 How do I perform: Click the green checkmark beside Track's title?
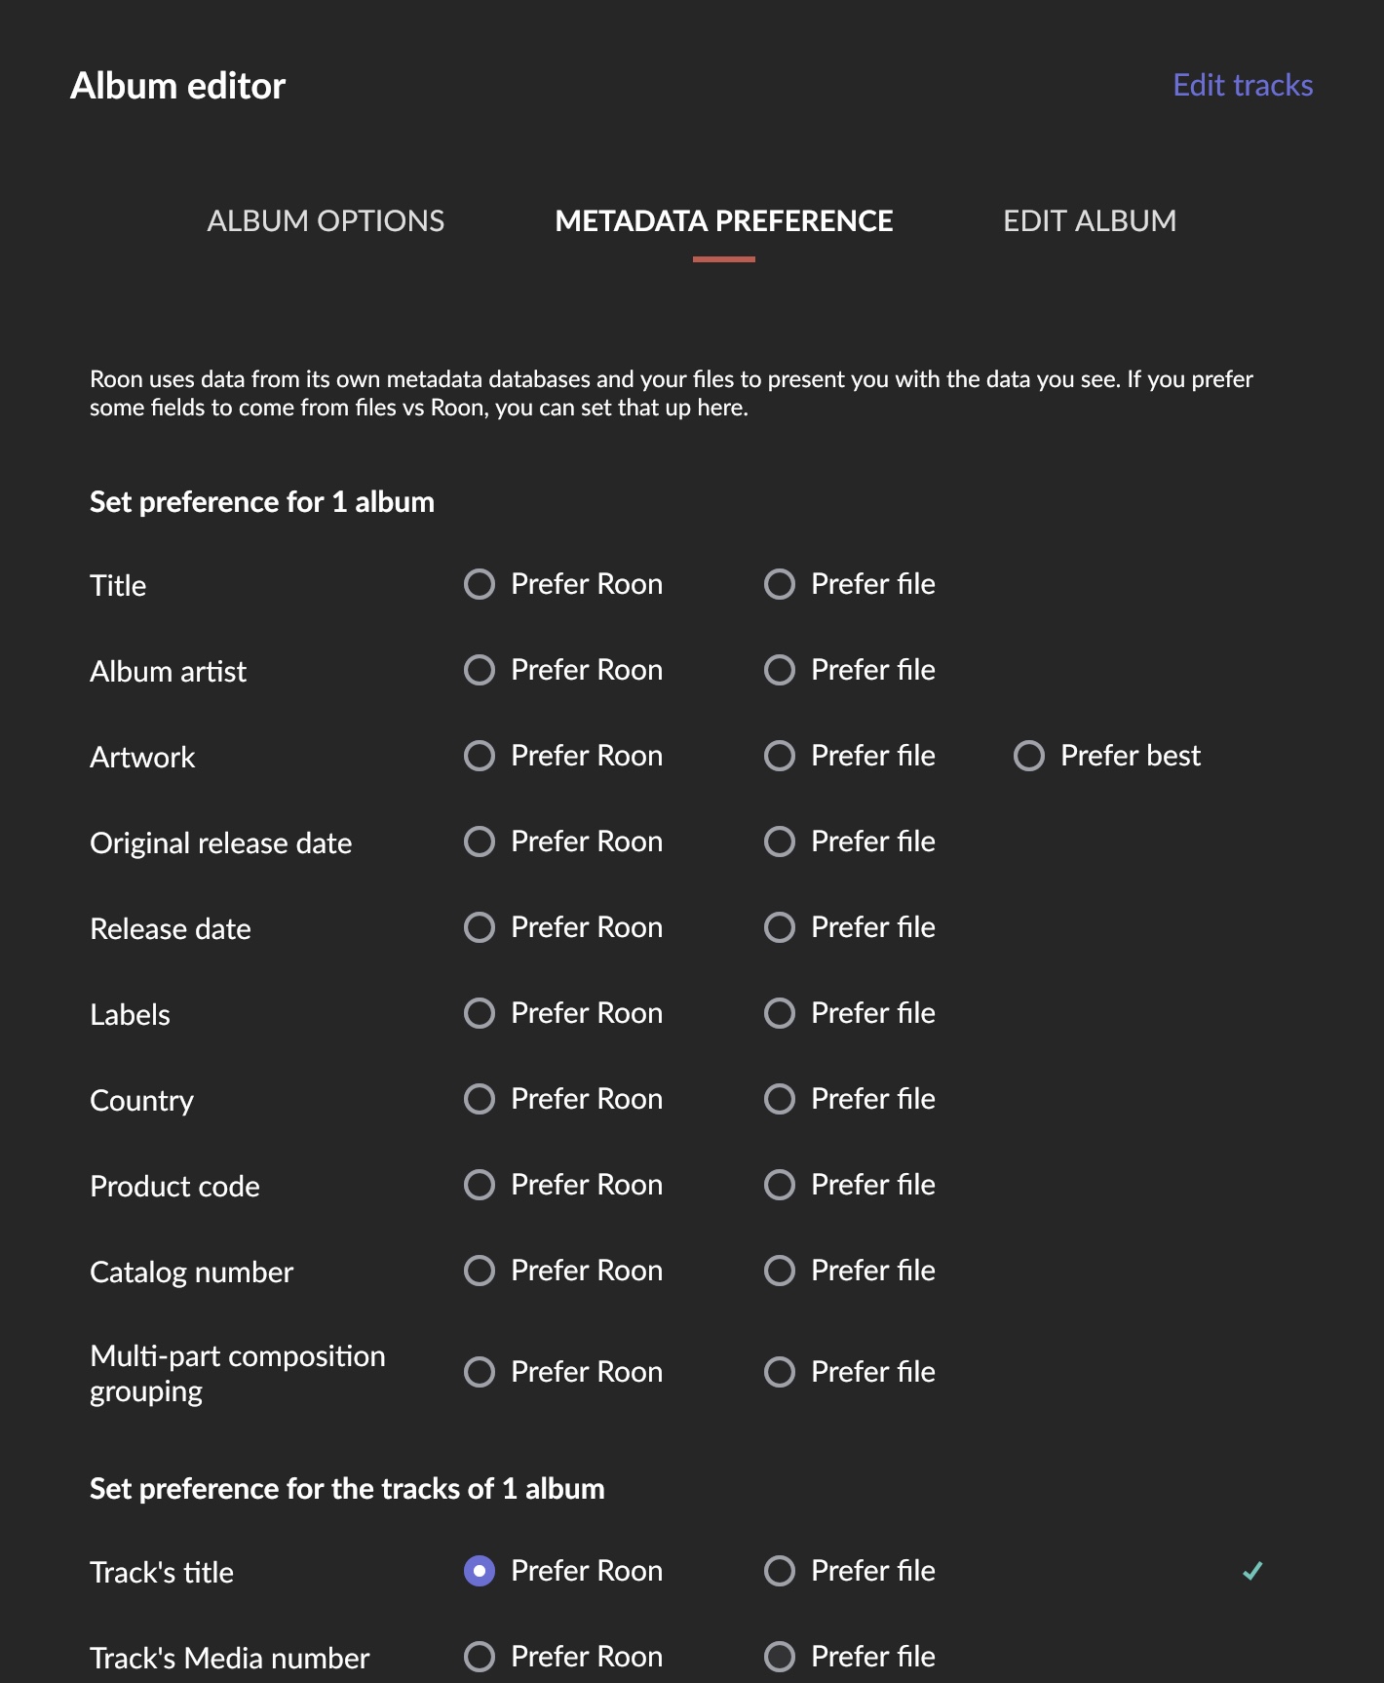pos(1252,1571)
